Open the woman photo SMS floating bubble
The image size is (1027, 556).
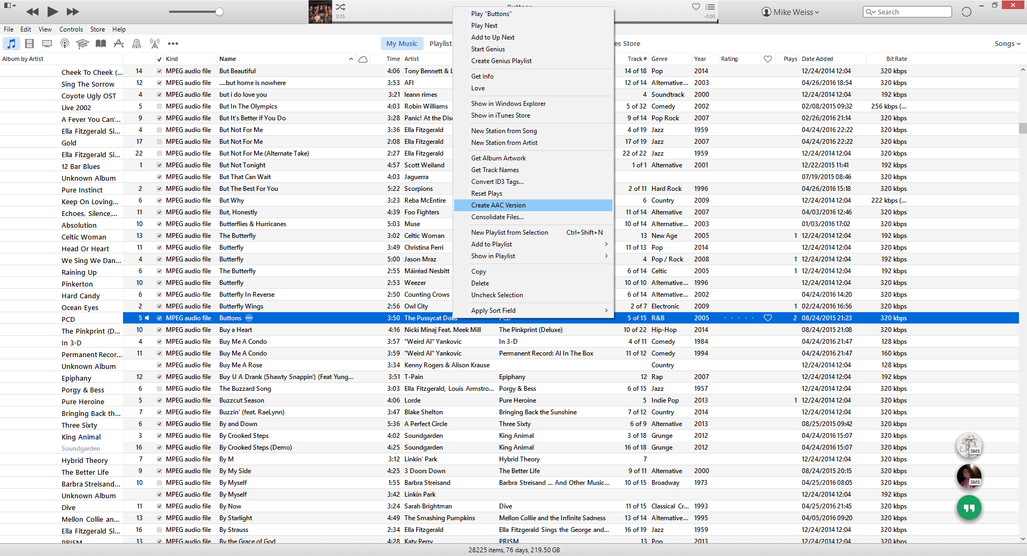pyautogui.click(x=969, y=476)
